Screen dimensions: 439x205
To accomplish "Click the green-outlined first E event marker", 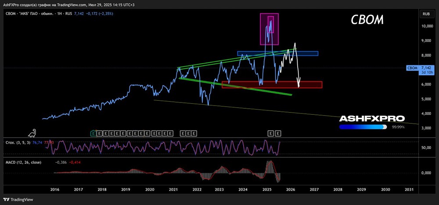I will click(93, 134).
